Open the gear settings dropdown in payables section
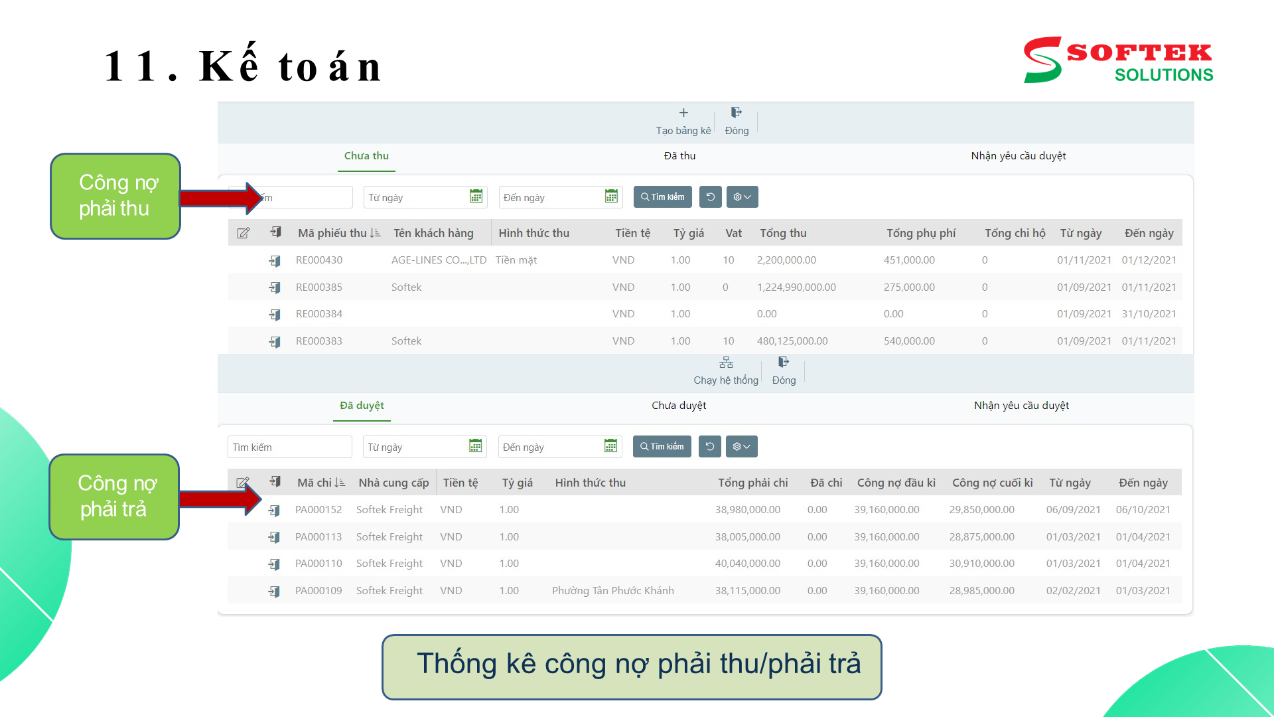Screen dimensions: 1274x717 (741, 446)
